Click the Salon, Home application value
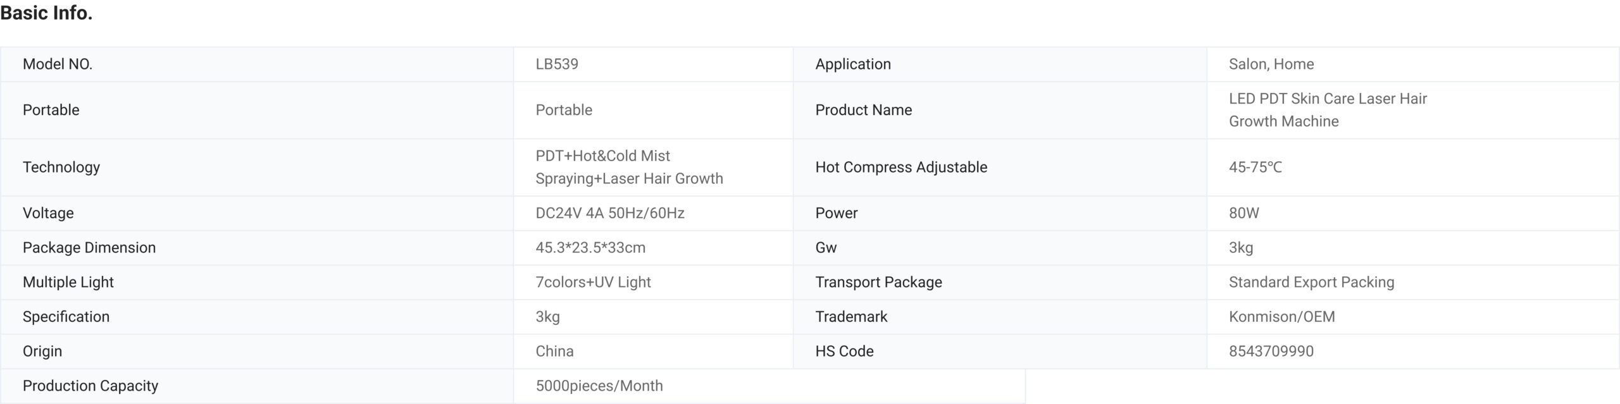This screenshot has height=404, width=1620. [x=1271, y=64]
